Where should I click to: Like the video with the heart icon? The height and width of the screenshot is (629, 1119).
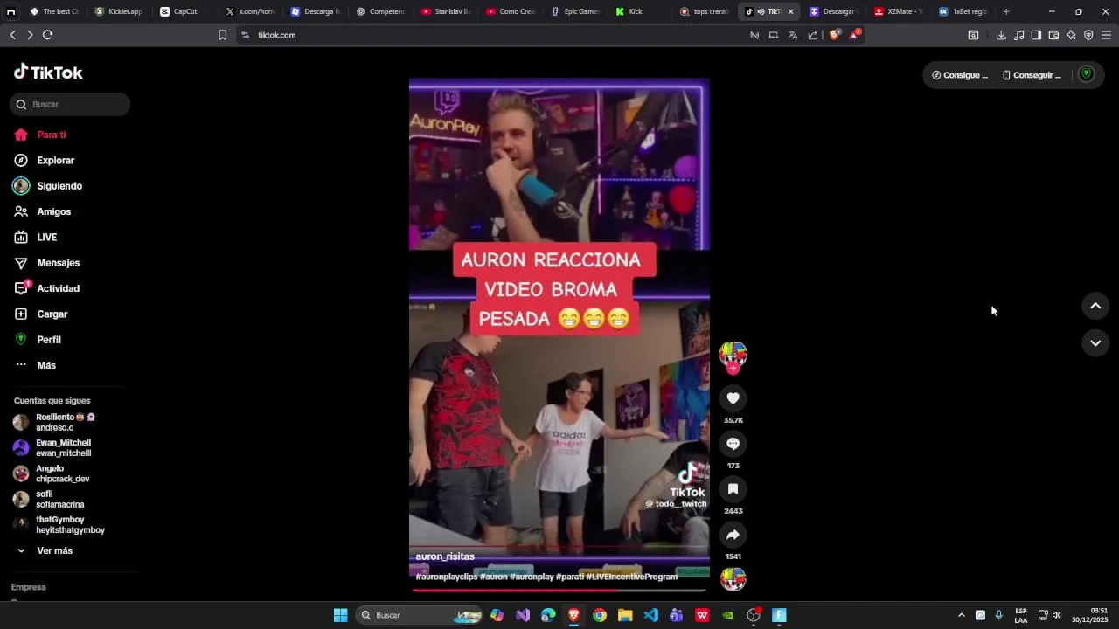[x=733, y=398]
